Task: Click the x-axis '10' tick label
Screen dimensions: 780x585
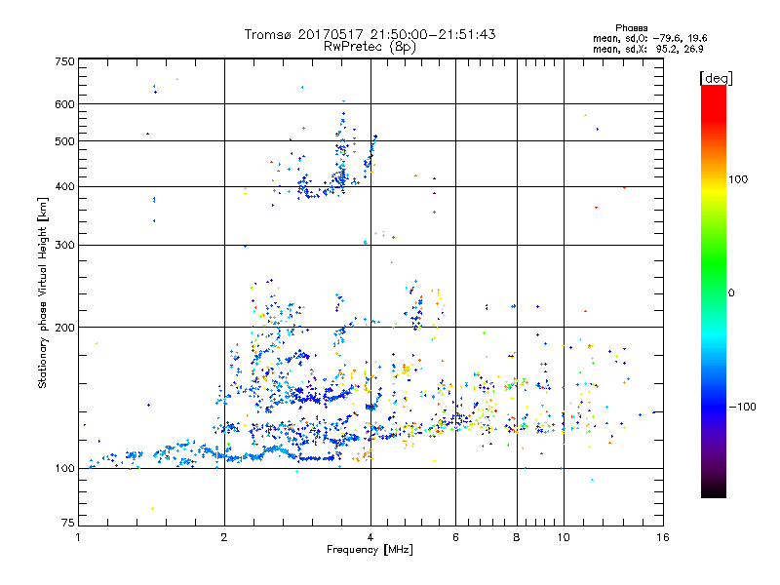Action: [564, 537]
